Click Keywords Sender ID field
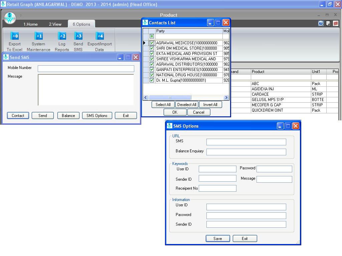Screen dimensions: 342x256 click(217, 179)
